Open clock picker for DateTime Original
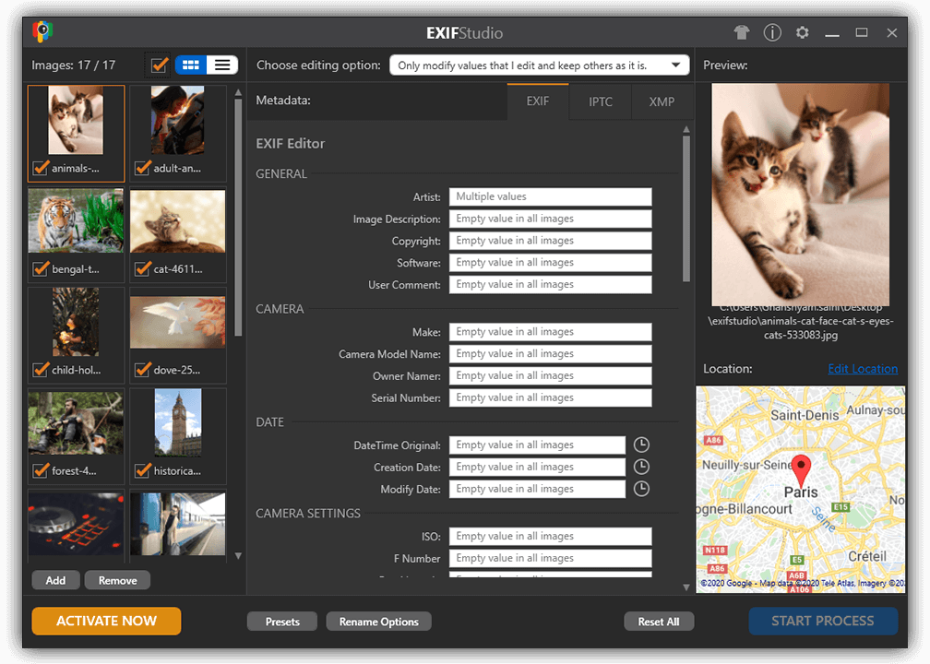Image resolution: width=930 pixels, height=664 pixels. (x=641, y=445)
